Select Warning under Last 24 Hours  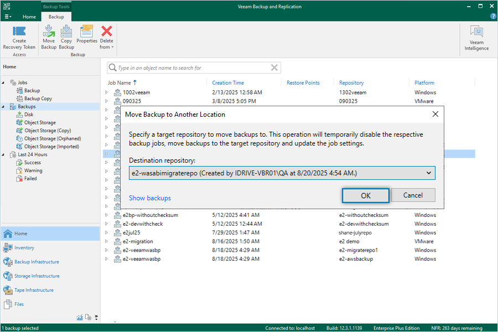click(33, 170)
